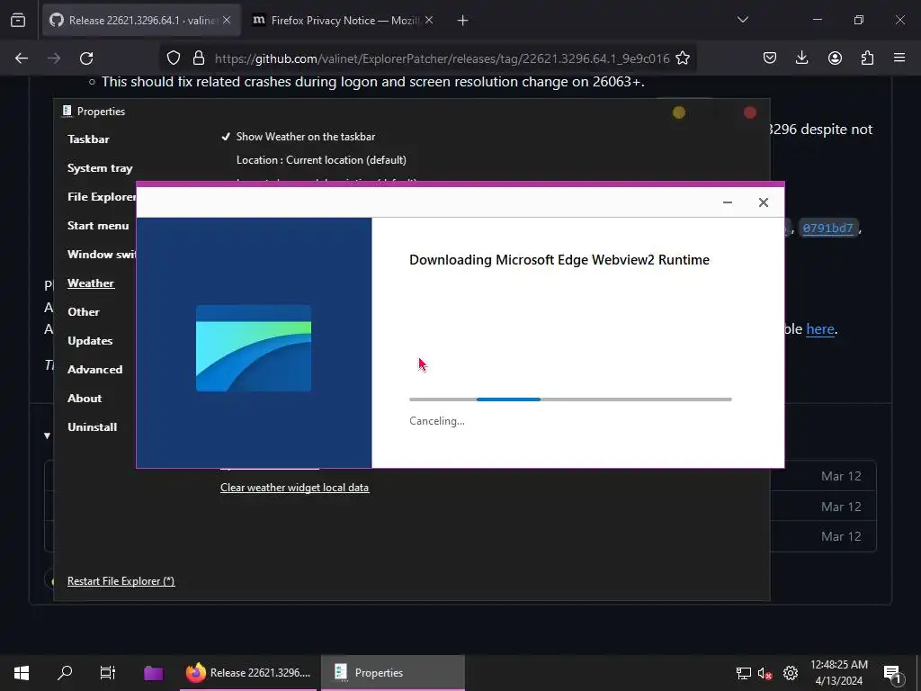Open Firefox downloads panel
The width and height of the screenshot is (921, 691).
coord(801,58)
